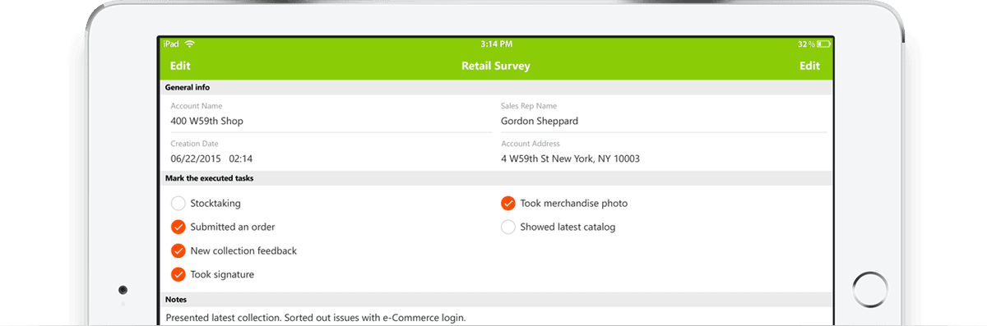The height and width of the screenshot is (326, 987).
Task: Select the Account Address field
Action: pyautogui.click(x=664, y=152)
